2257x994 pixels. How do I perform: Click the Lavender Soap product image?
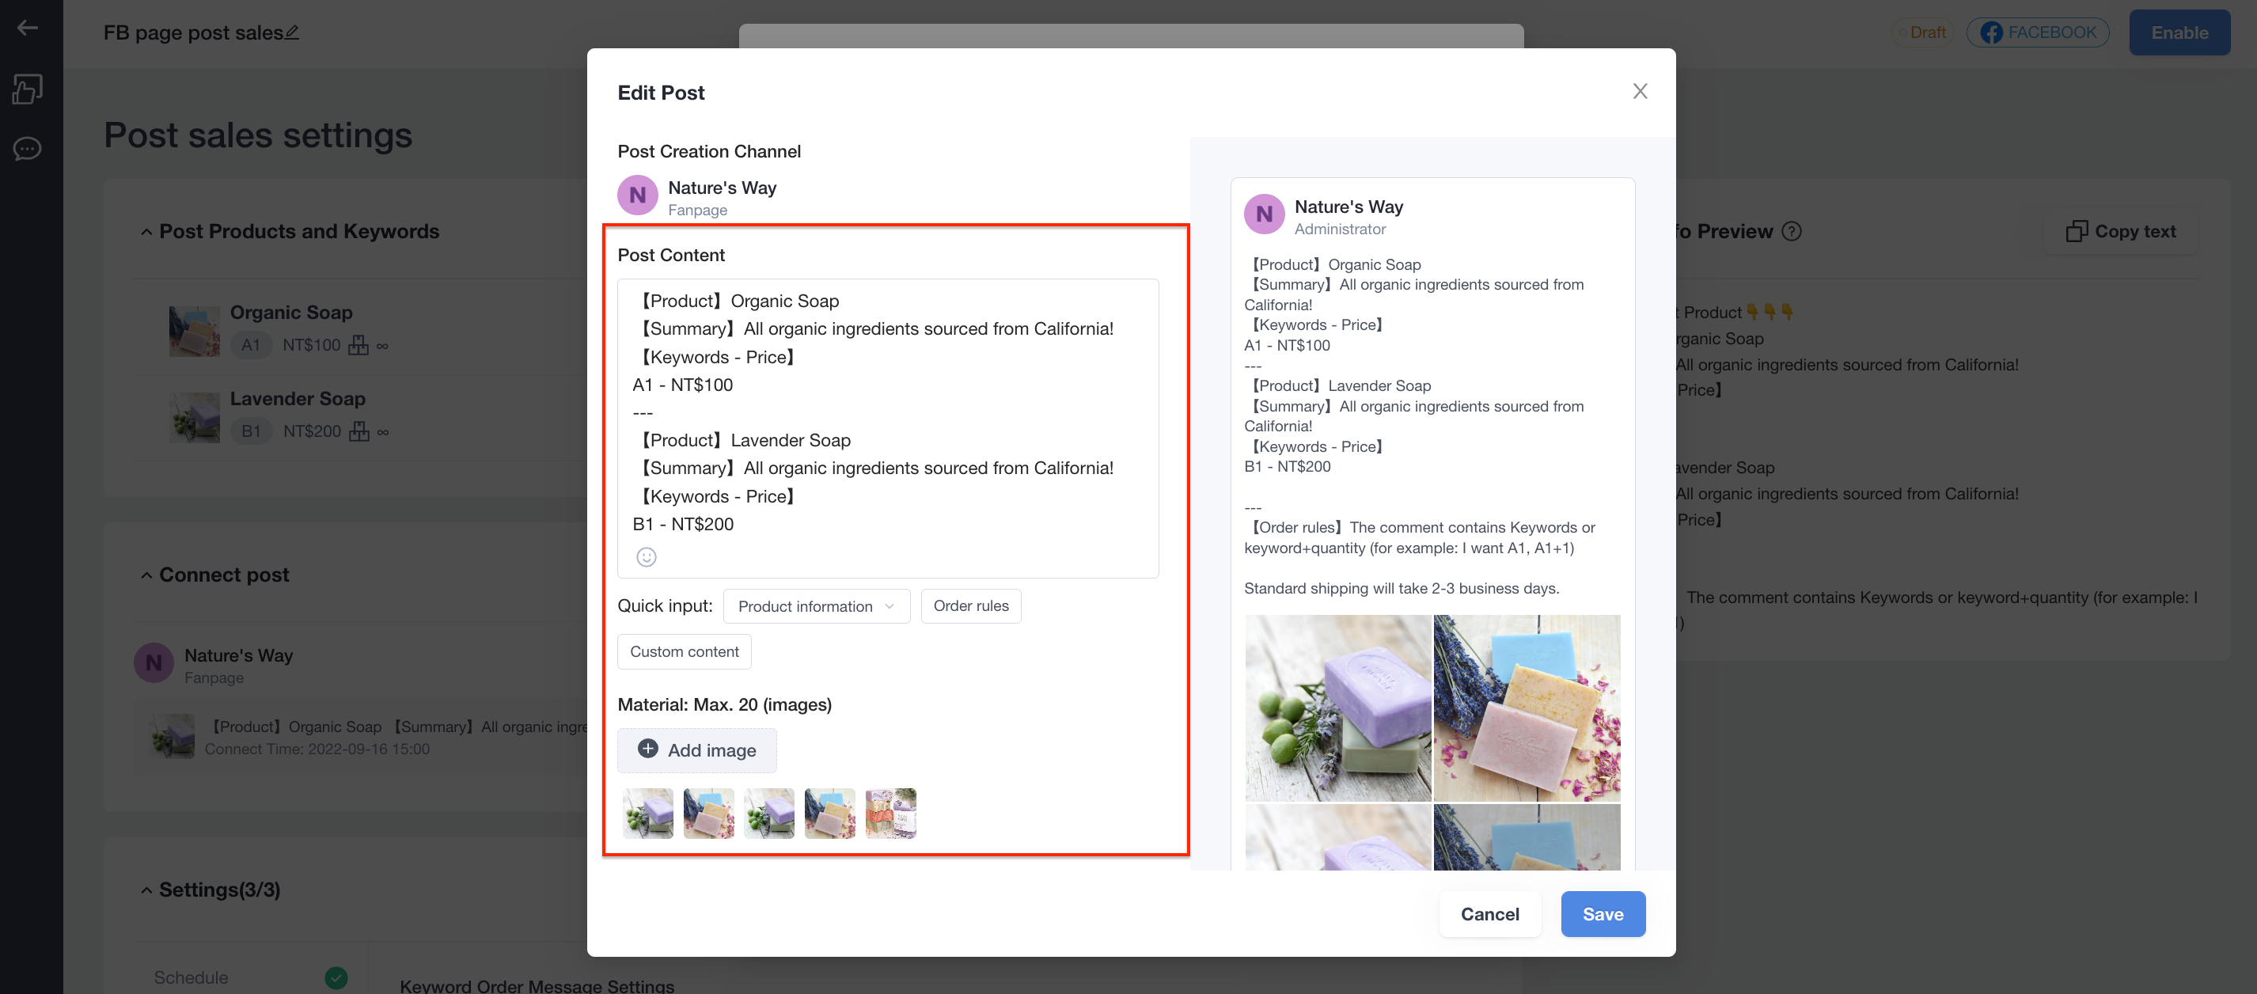(195, 417)
